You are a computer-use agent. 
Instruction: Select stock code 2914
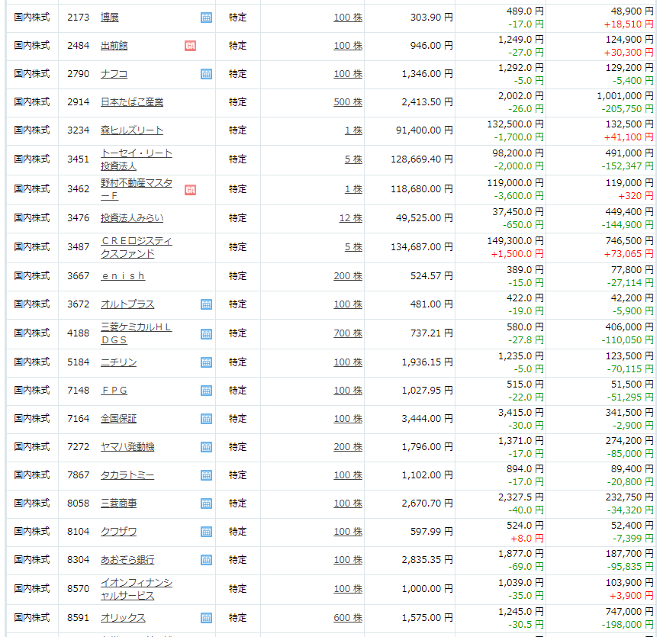click(x=79, y=102)
